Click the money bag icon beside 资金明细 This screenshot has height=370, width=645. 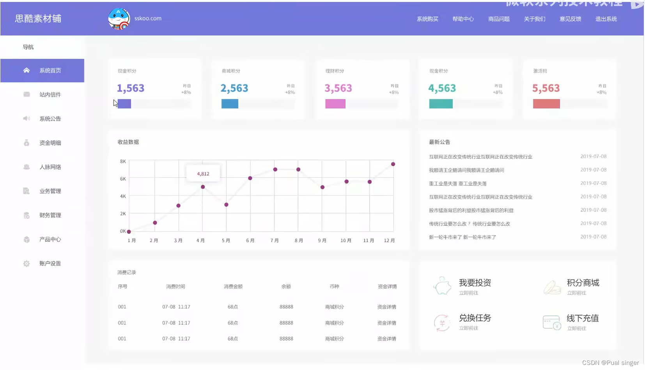27,143
